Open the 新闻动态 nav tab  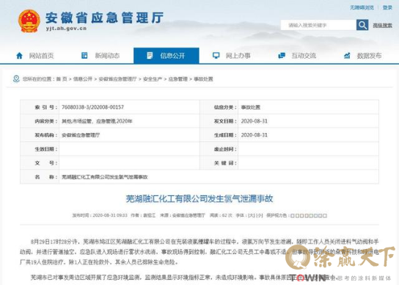[x=100, y=56]
